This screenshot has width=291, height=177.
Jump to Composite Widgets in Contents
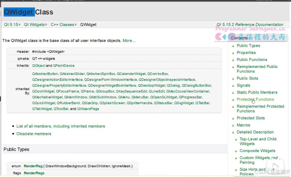click(257, 151)
